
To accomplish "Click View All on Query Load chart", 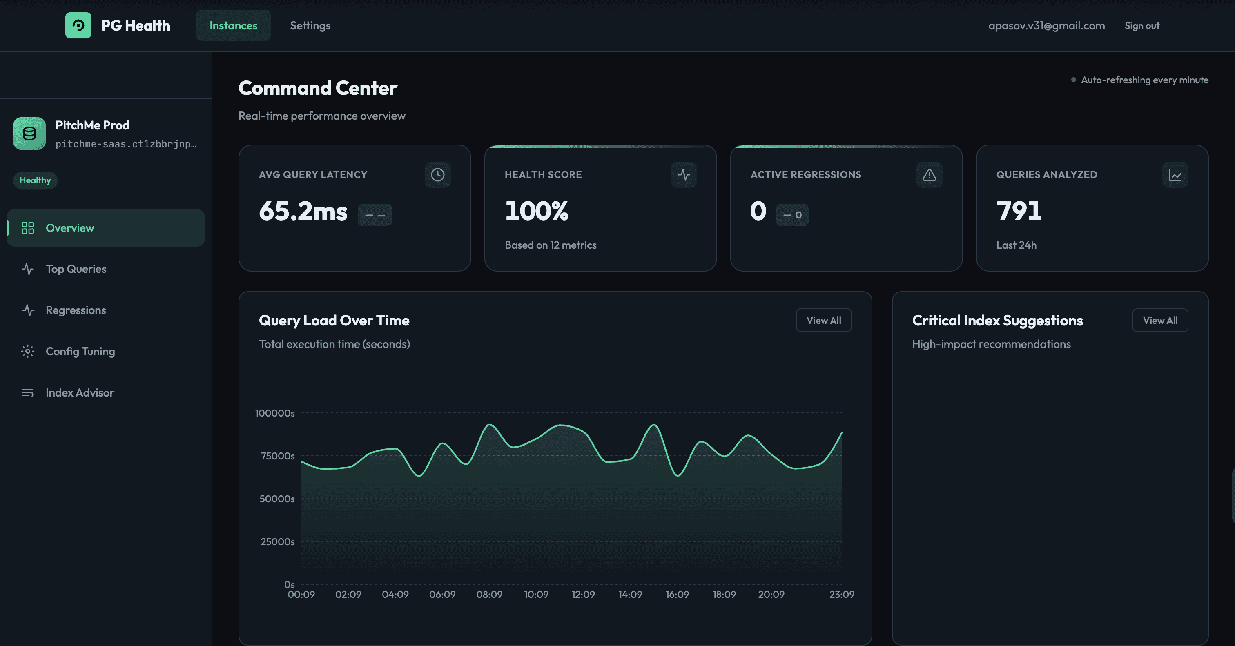I will pos(823,320).
